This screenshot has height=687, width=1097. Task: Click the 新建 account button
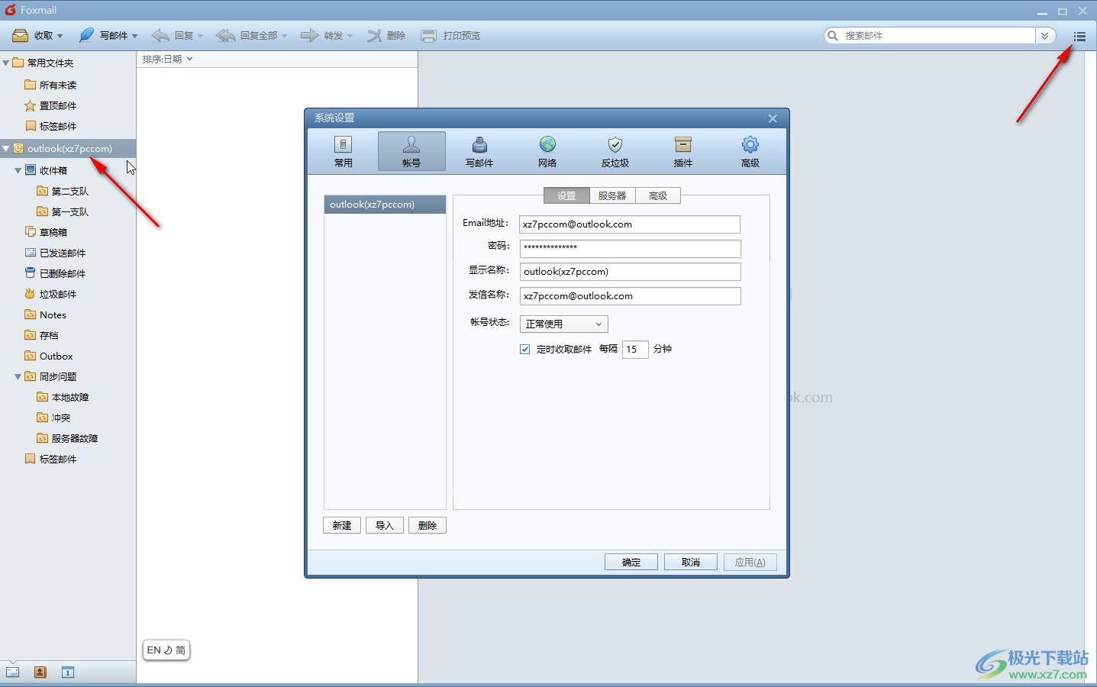pos(342,525)
